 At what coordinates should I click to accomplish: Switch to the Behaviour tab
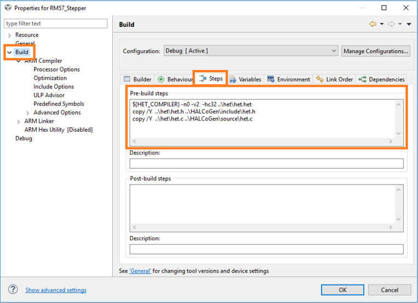point(175,79)
